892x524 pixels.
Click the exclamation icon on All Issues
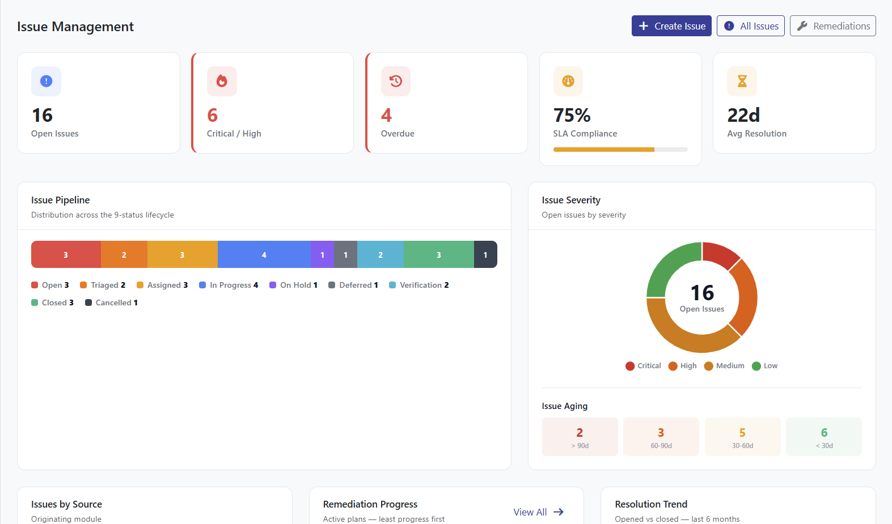click(x=729, y=26)
